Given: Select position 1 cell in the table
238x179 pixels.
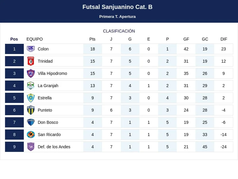Looking at the screenshot, I should pyautogui.click(x=14, y=49).
